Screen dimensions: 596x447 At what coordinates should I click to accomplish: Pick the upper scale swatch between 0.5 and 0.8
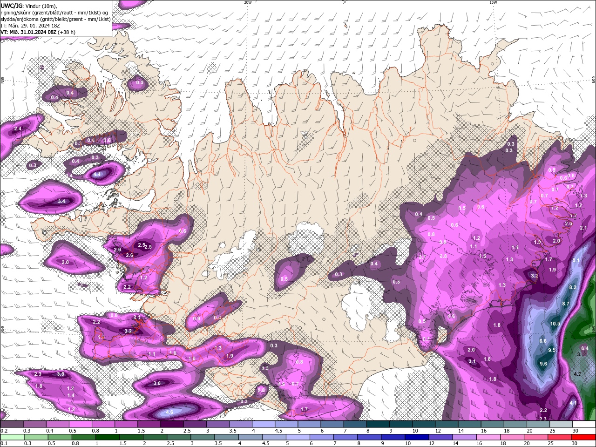tap(80, 424)
